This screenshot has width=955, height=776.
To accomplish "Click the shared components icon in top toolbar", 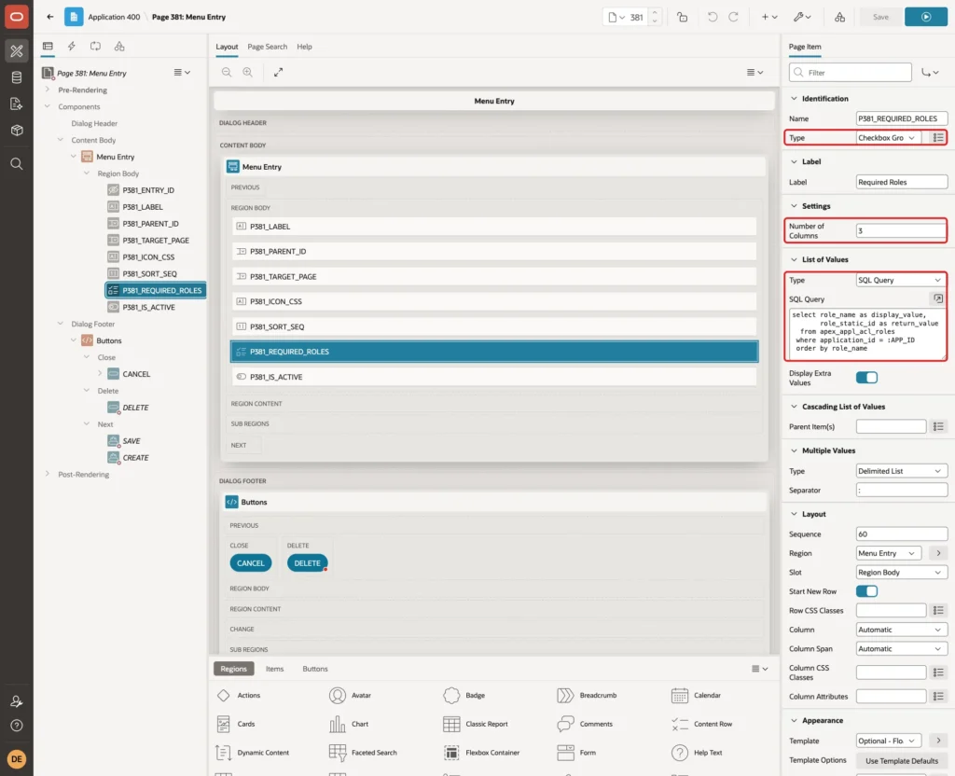I will pos(840,17).
